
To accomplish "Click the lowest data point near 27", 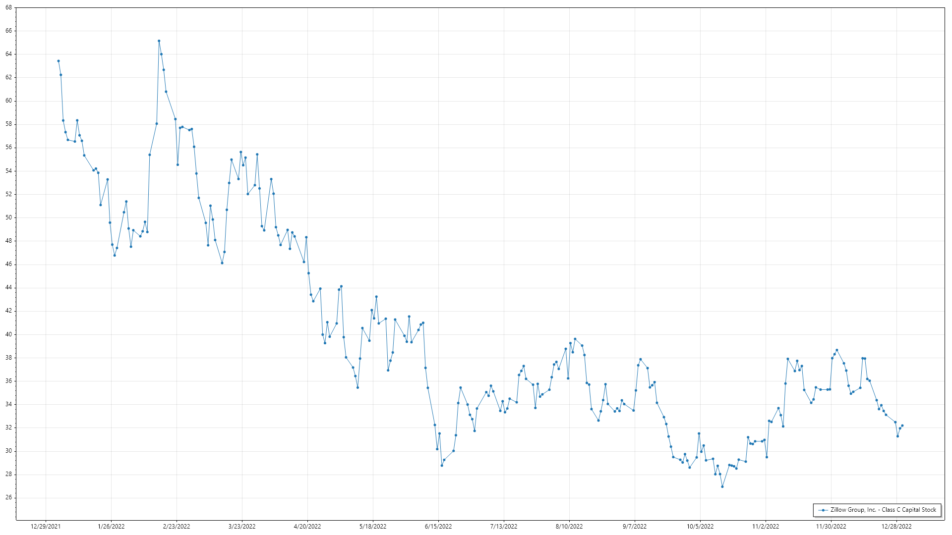I will pyautogui.click(x=722, y=486).
